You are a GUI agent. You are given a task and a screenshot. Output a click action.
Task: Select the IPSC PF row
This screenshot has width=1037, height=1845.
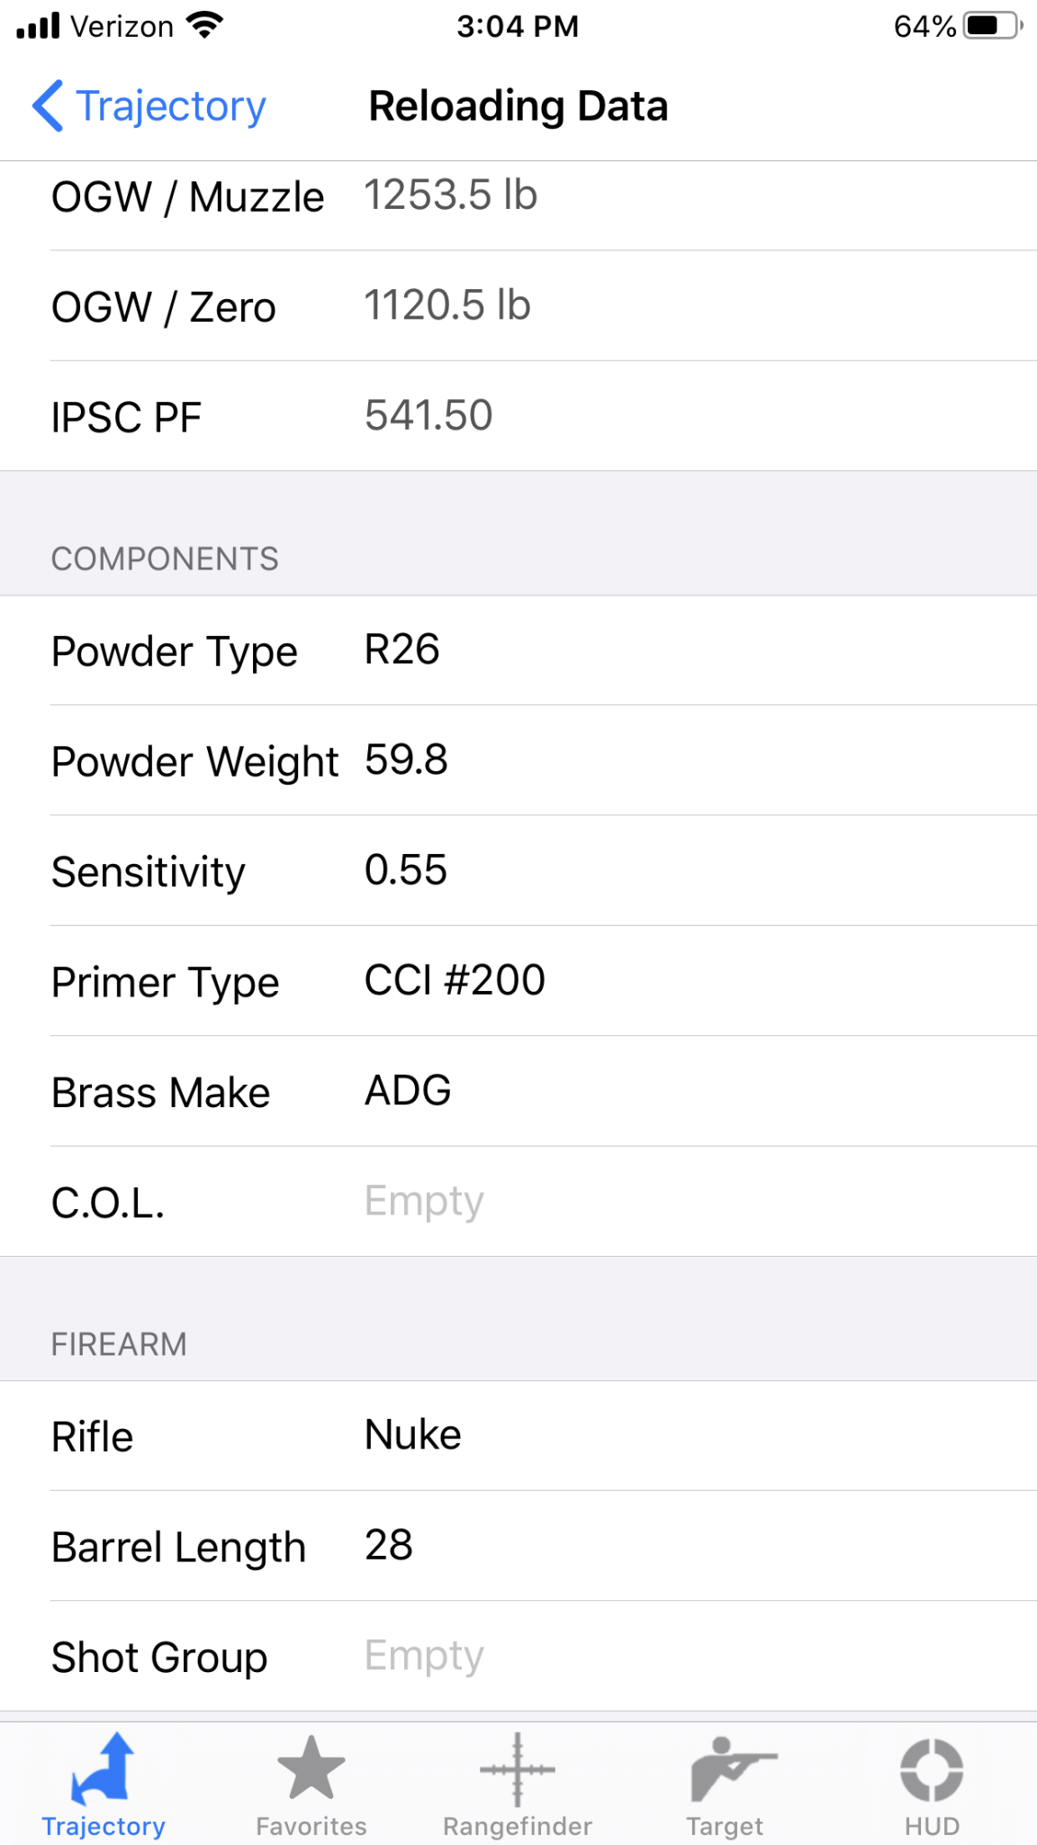518,416
